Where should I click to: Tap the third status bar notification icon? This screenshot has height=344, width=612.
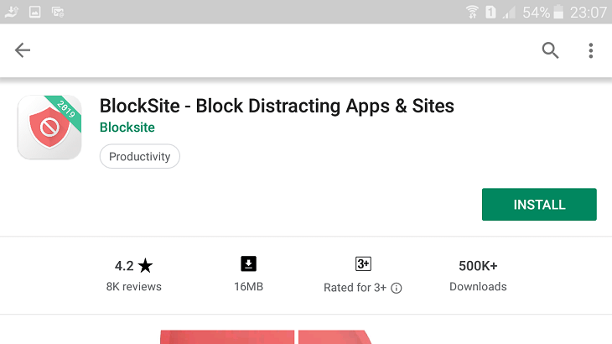click(x=58, y=12)
